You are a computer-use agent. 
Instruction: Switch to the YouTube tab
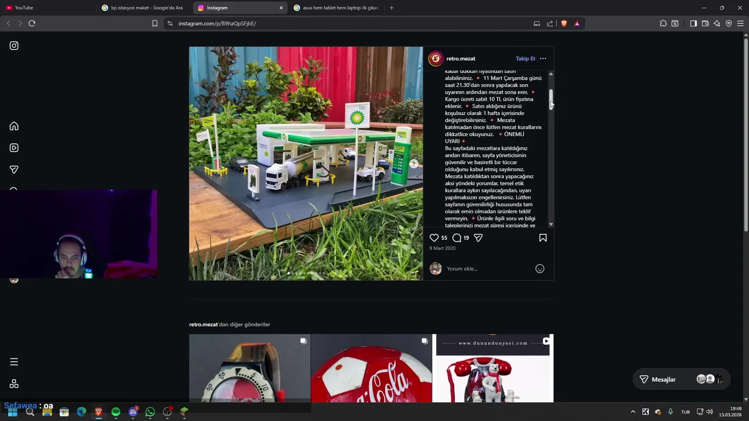coord(48,8)
